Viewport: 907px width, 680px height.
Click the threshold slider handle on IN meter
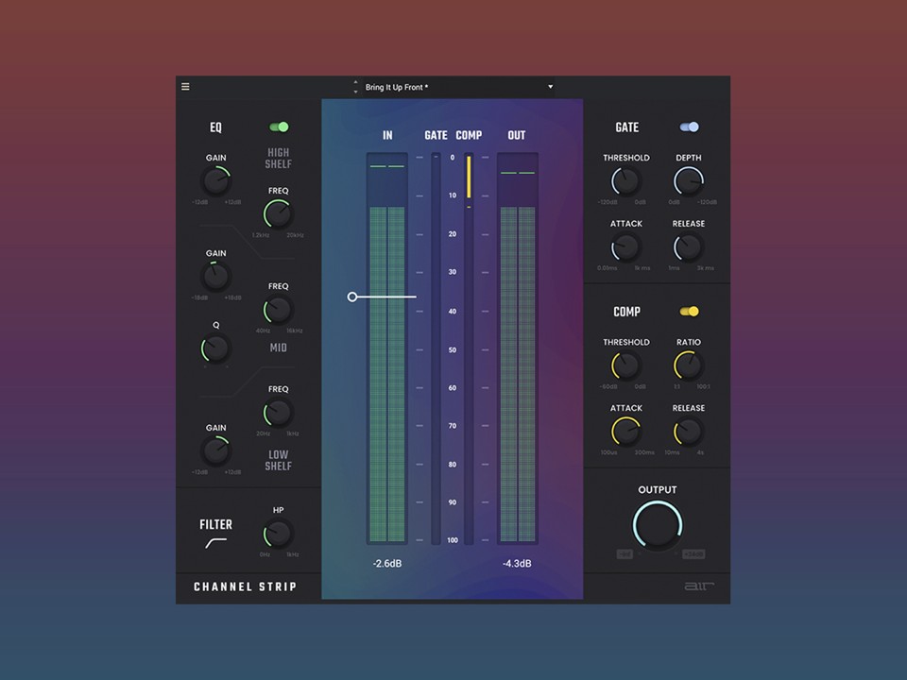pos(352,297)
